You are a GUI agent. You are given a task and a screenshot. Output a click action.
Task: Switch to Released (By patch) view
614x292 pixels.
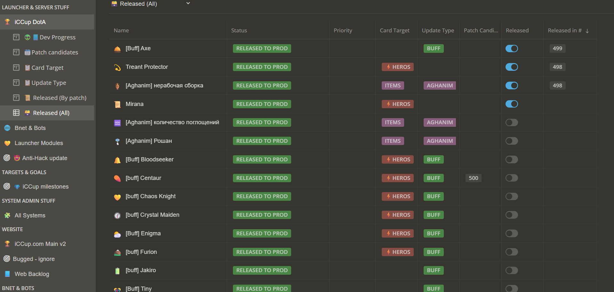(x=60, y=98)
